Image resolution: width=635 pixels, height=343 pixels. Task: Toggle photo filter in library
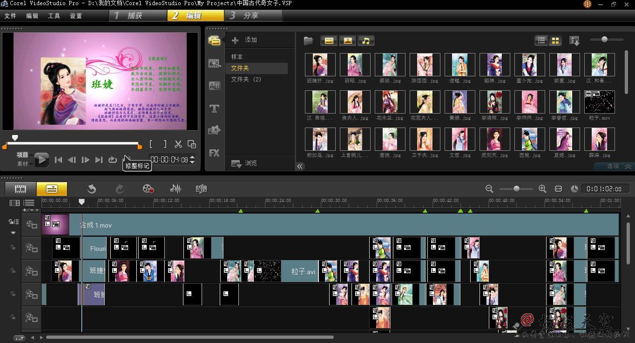347,40
